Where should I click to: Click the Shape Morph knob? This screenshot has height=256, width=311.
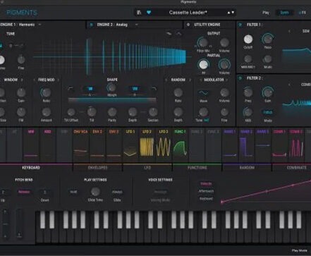tap(111, 87)
